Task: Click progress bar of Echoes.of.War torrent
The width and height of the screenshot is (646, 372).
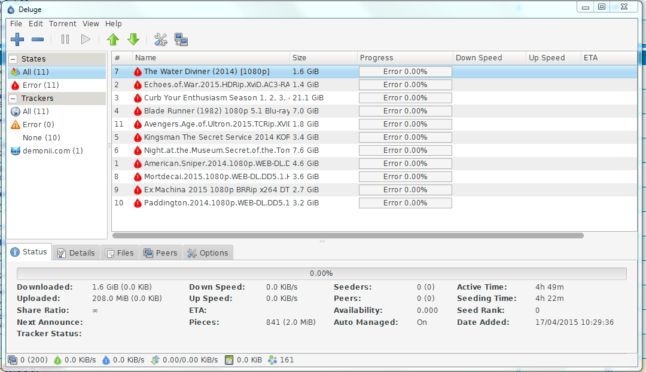Action: (x=406, y=85)
